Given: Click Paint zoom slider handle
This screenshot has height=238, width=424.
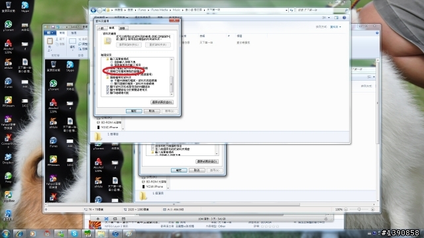Looking at the screenshot, I should point(359,210).
